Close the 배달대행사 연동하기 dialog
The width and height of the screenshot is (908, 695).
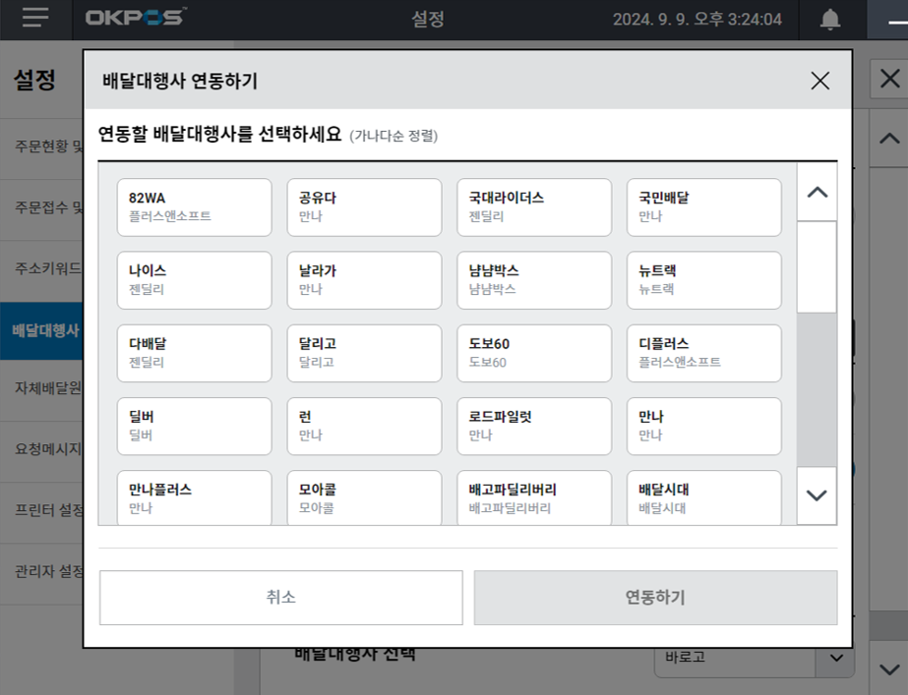tap(819, 81)
